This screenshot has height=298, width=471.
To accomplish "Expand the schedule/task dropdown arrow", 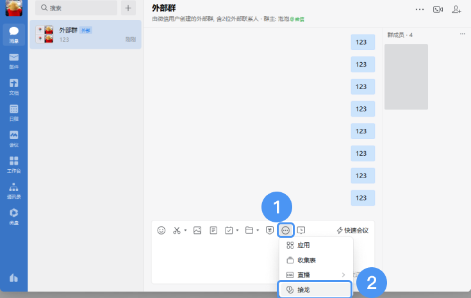I will click(237, 231).
